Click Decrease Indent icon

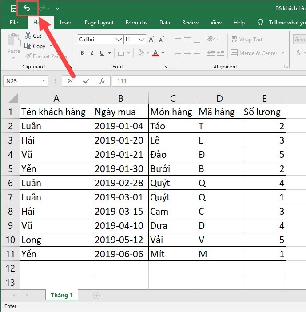pyautogui.click(x=211, y=53)
